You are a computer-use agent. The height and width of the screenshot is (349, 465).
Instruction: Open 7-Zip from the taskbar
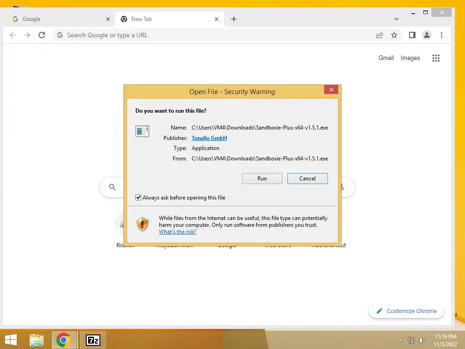pyautogui.click(x=93, y=340)
